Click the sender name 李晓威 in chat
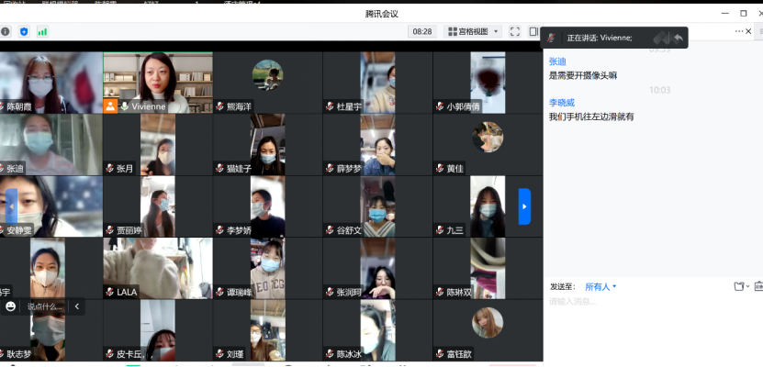The width and height of the screenshot is (763, 367). (562, 103)
